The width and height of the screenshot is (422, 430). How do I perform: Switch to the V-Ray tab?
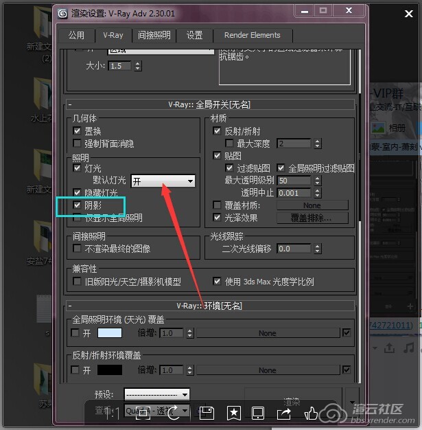tap(113, 36)
